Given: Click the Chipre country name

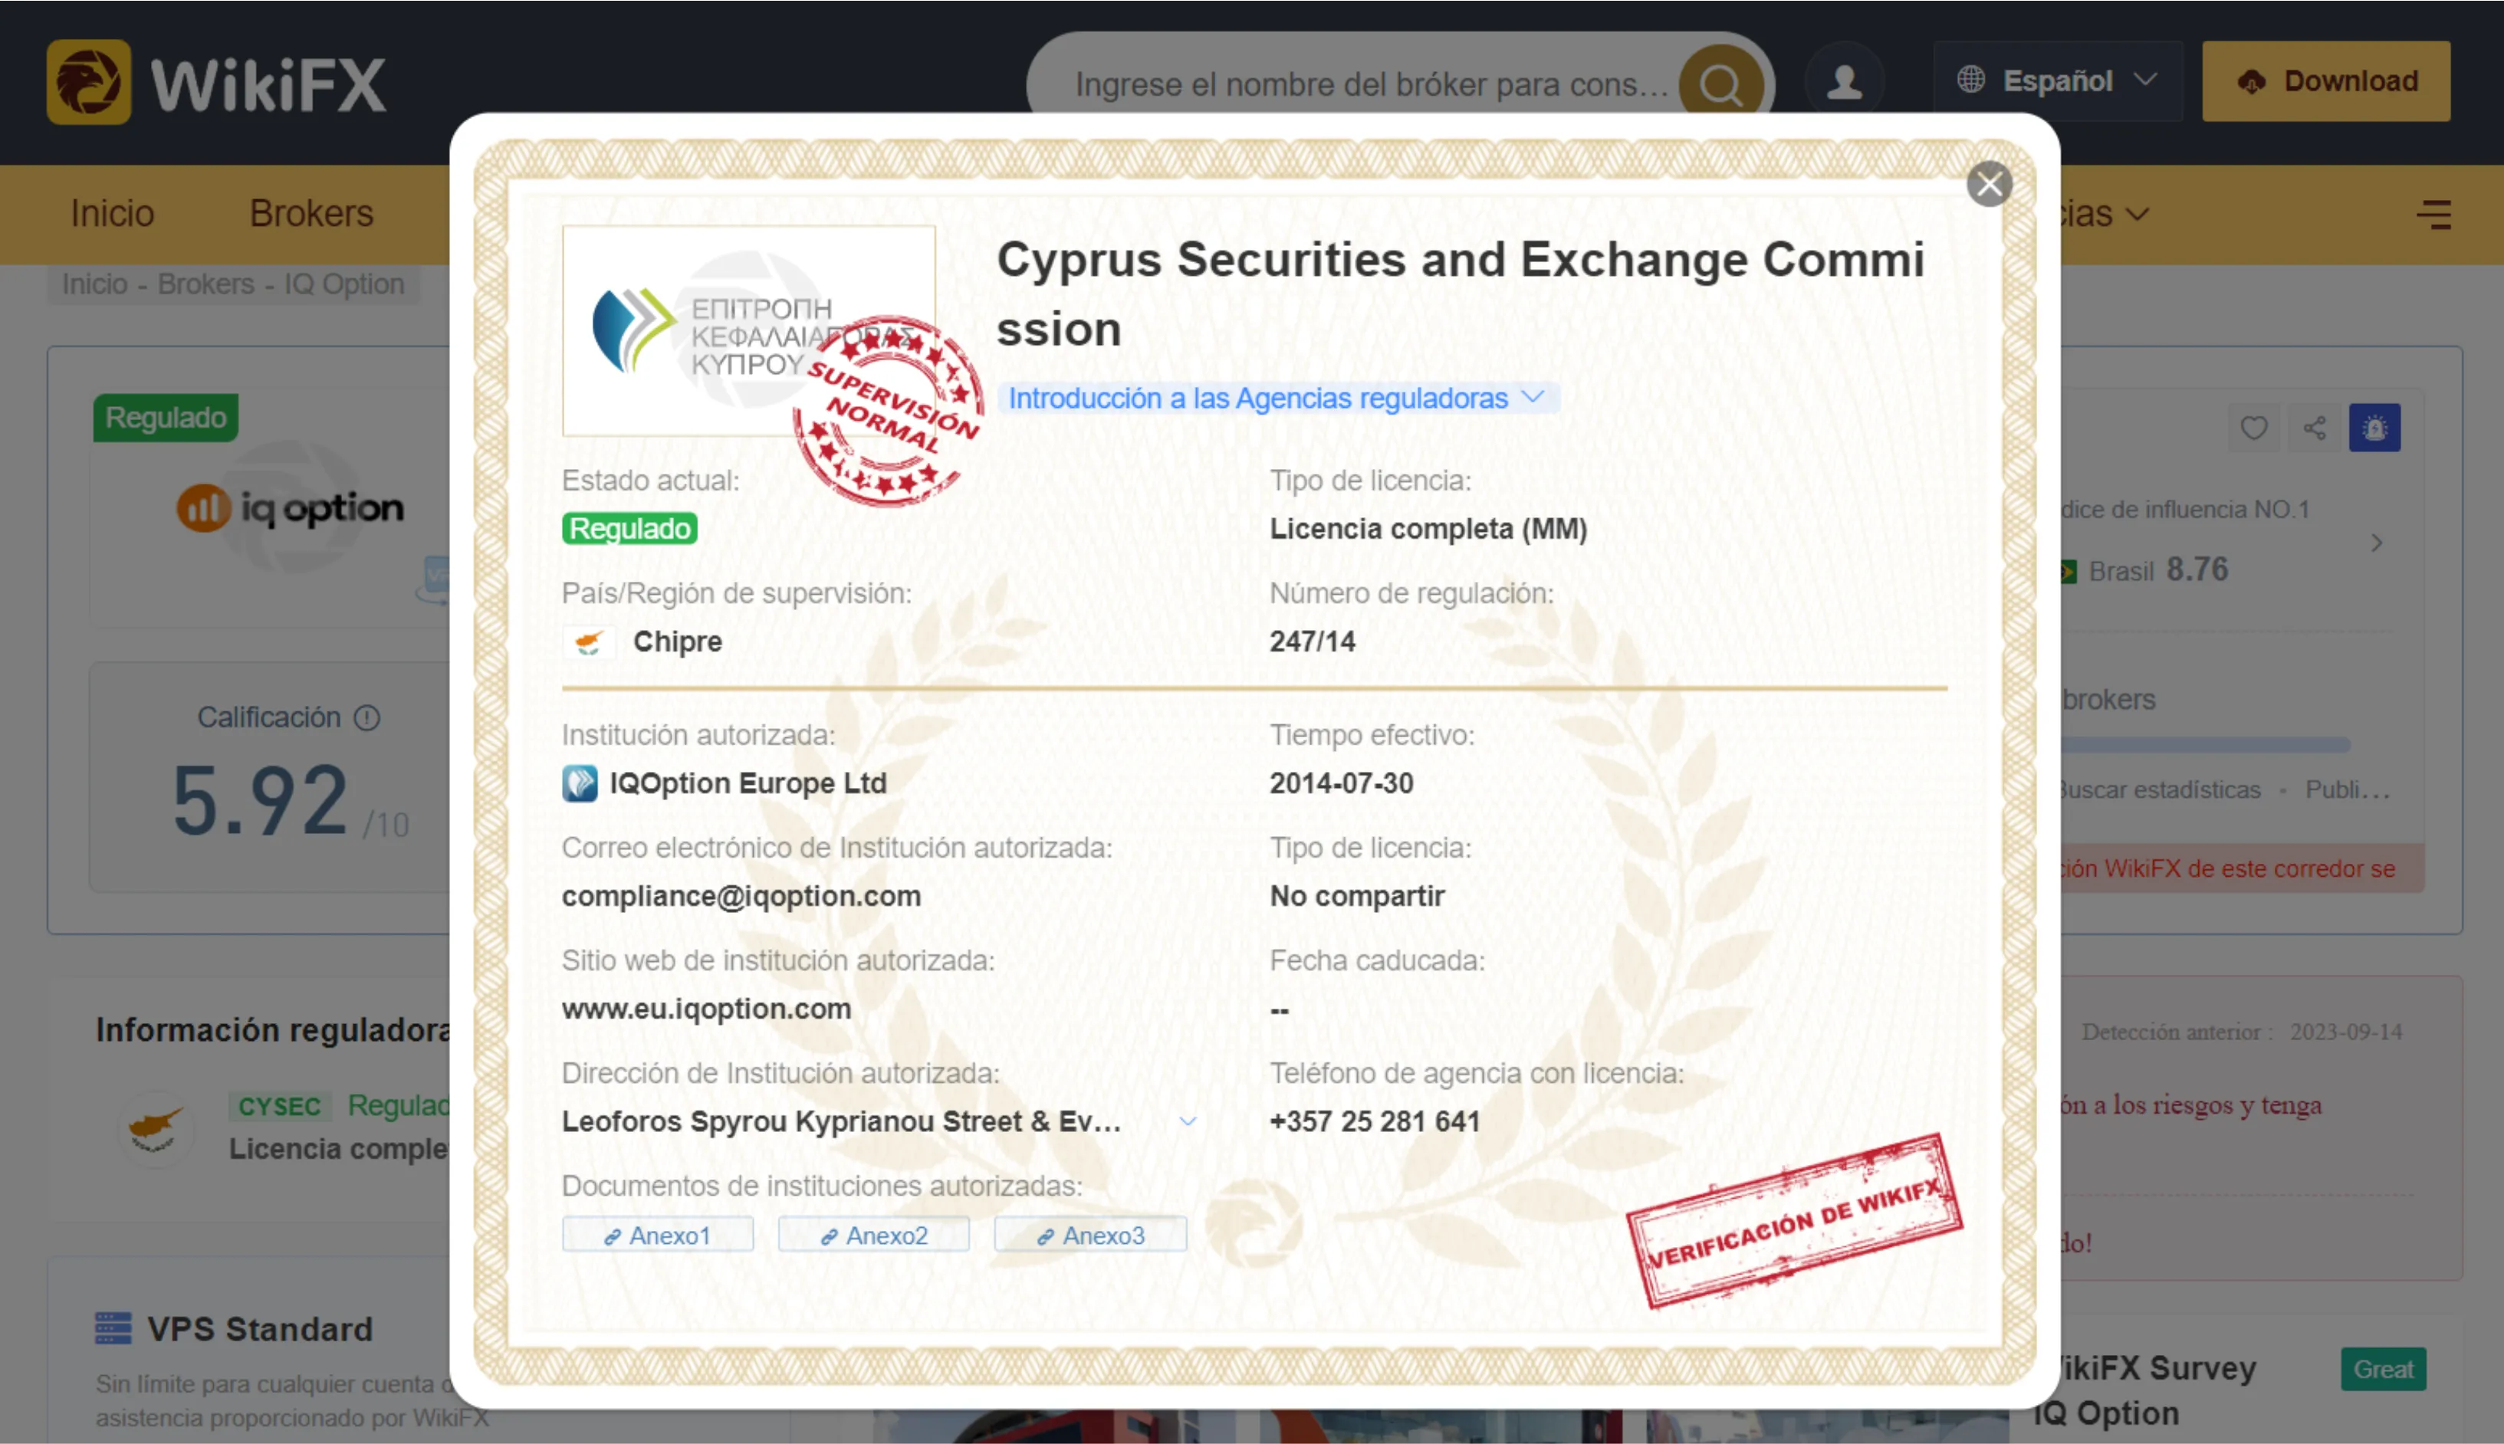Looking at the screenshot, I should tap(678, 642).
